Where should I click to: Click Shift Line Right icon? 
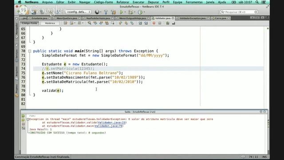pyautogui.click(x=146, y=23)
